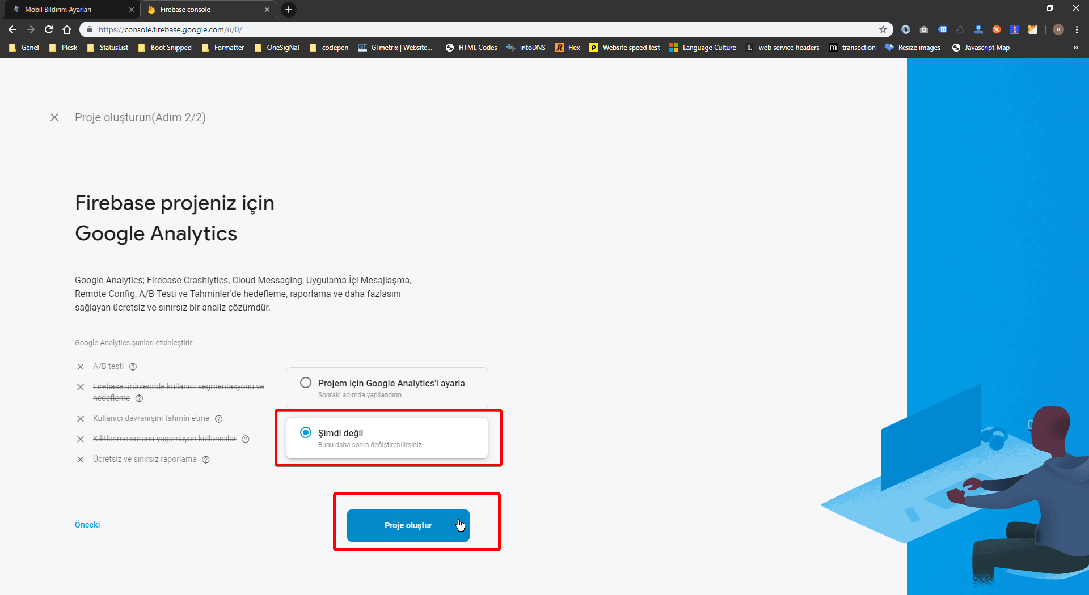Open help for Kullanıcı davranışını tahmin etme
Screen dimensions: 1089x595
[218, 419]
